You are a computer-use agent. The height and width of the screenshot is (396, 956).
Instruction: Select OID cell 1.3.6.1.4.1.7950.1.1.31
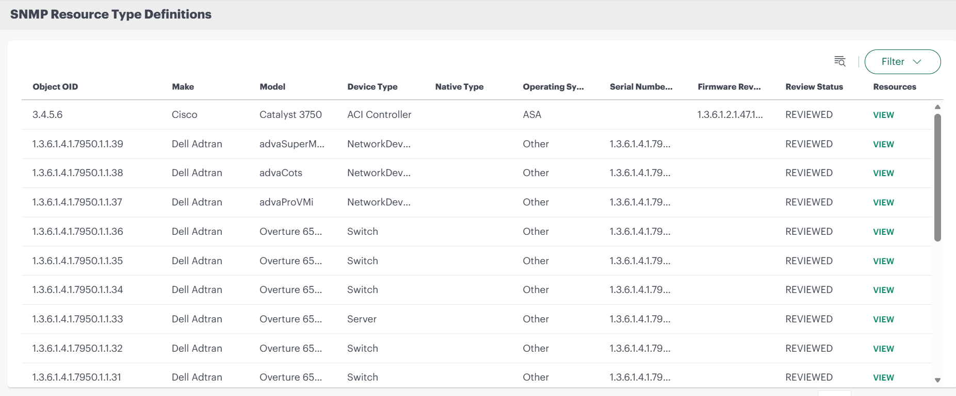[x=76, y=377]
